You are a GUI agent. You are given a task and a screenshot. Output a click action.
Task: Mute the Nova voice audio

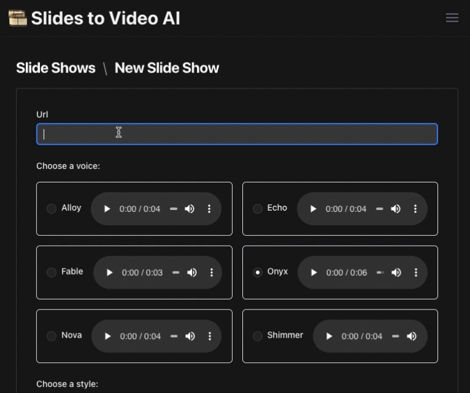click(190, 336)
